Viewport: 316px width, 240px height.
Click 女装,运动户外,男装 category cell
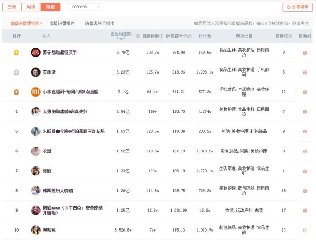[244, 211]
